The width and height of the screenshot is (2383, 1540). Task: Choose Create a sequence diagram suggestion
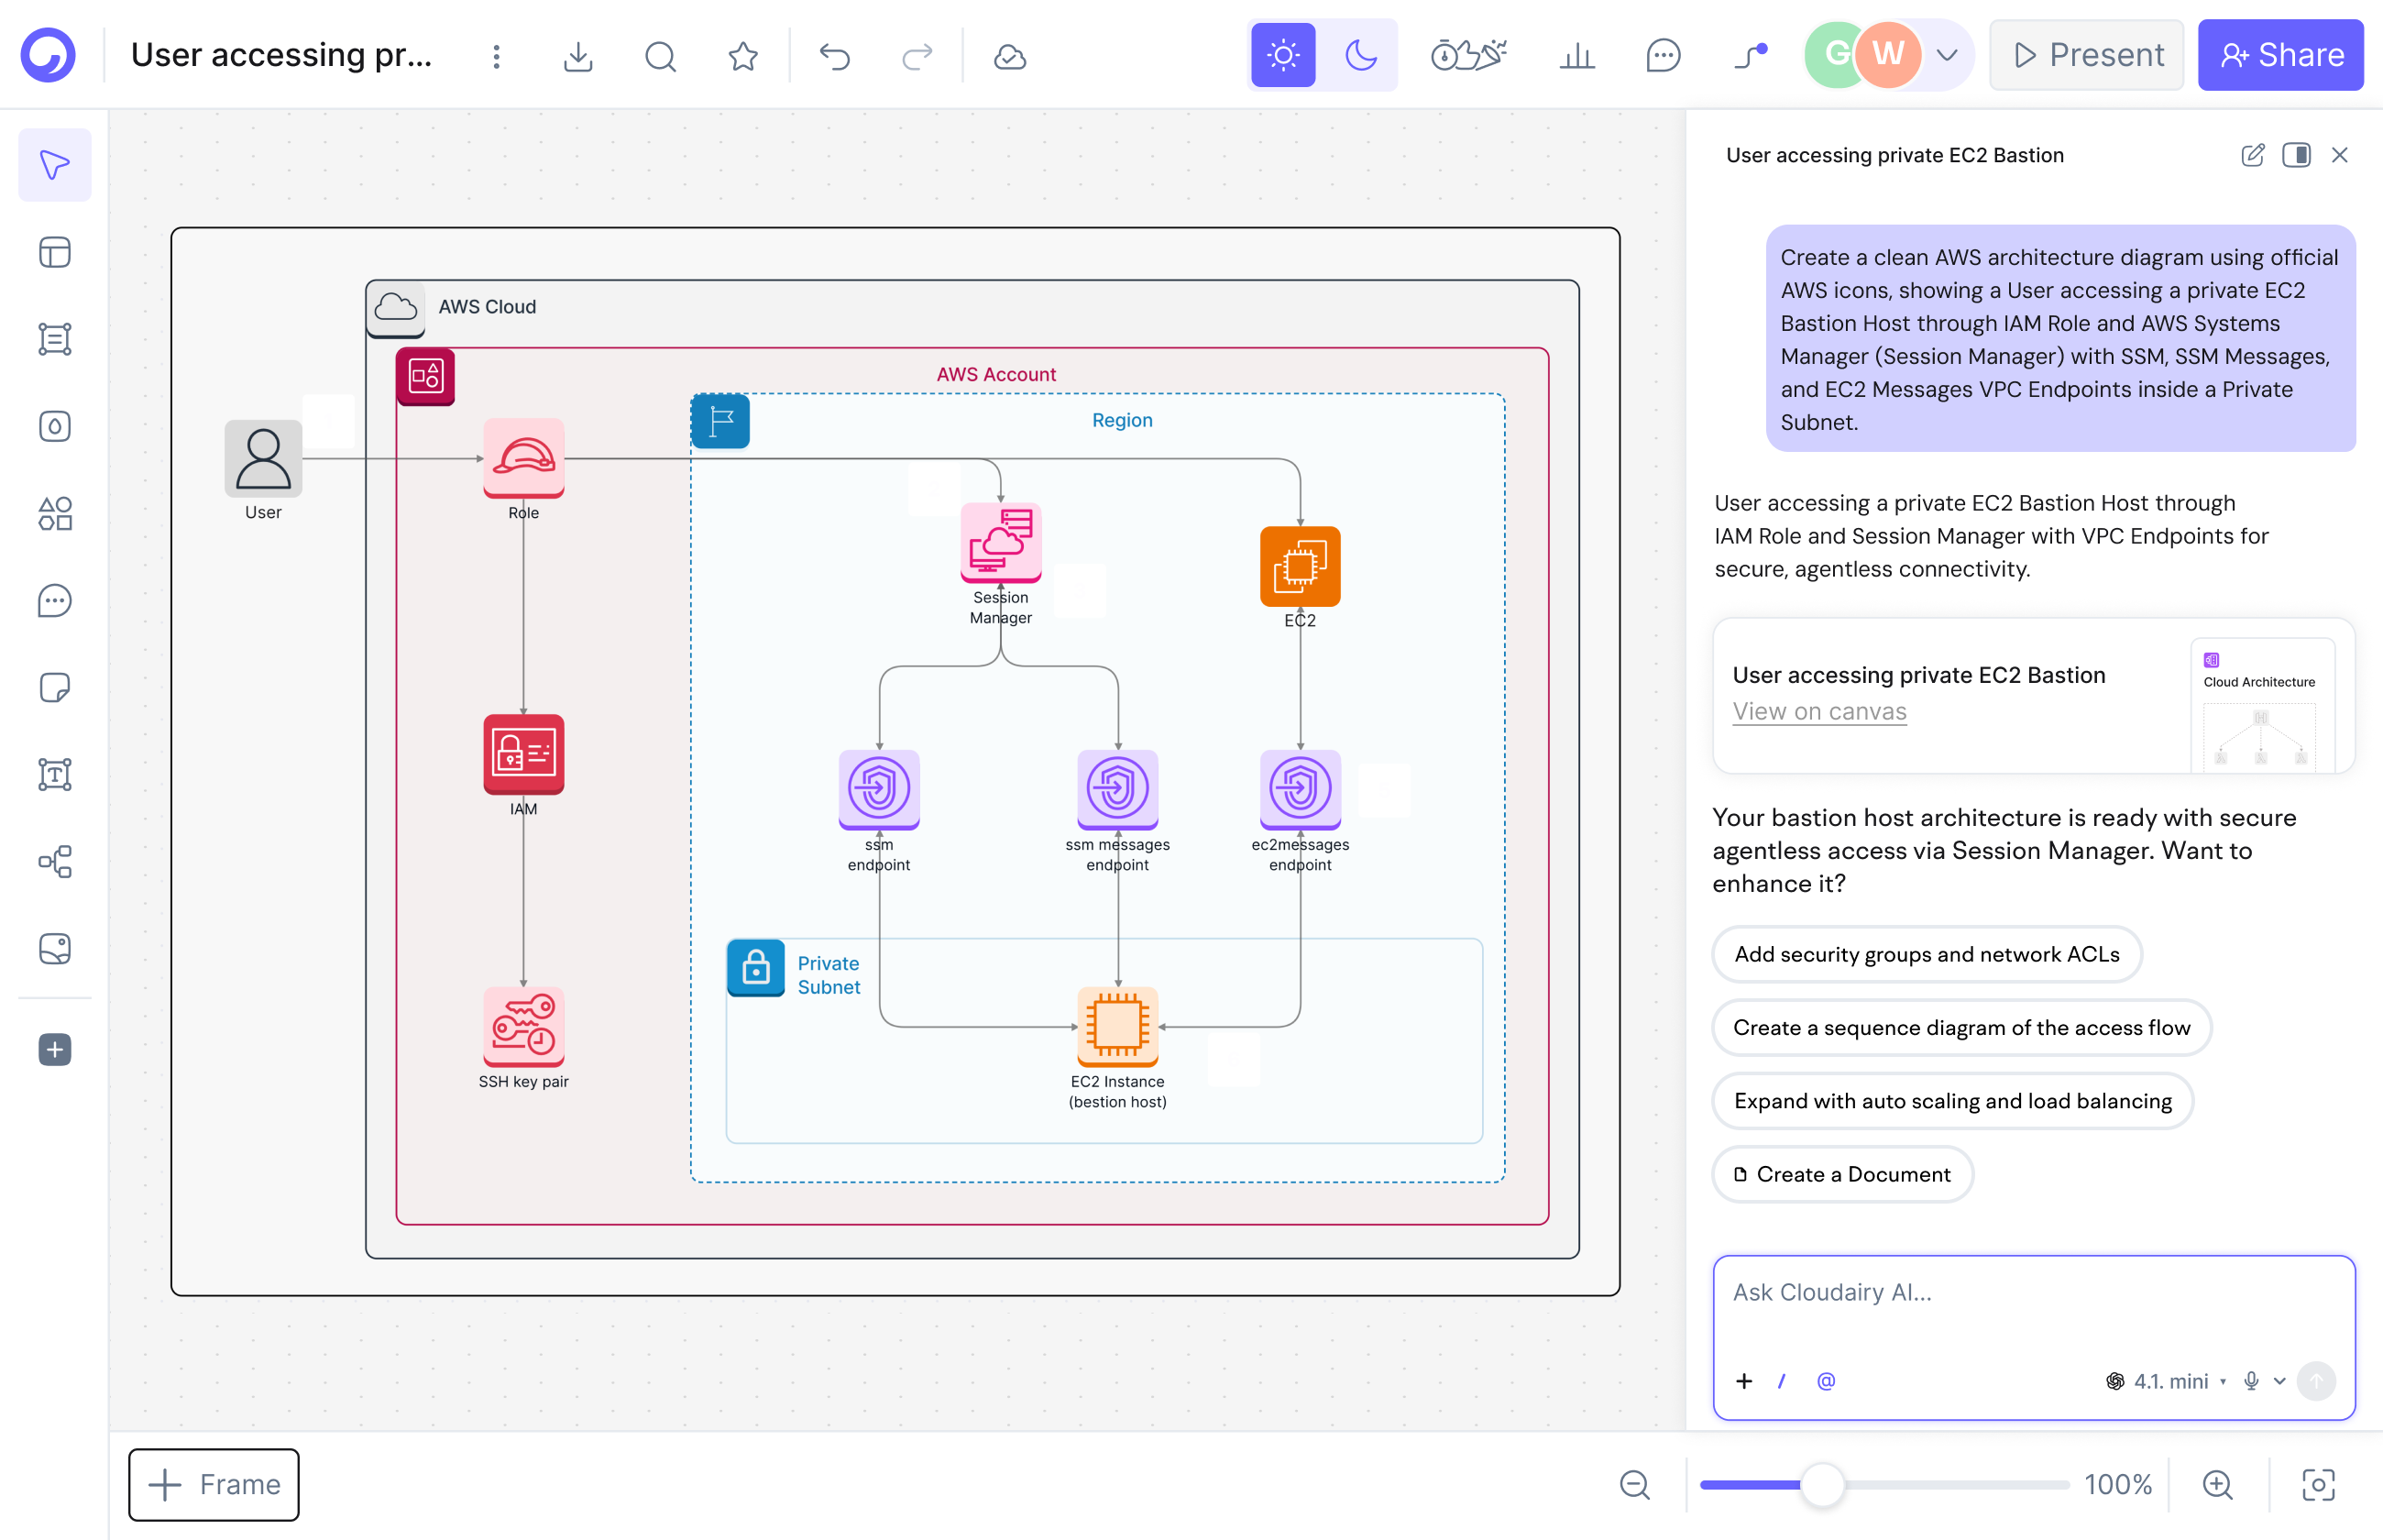(1961, 1027)
